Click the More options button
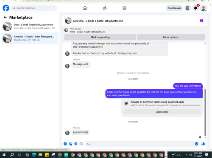 171,37
